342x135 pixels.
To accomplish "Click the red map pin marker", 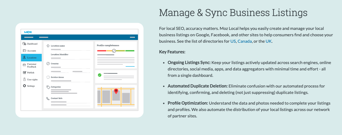I will coord(116,91).
